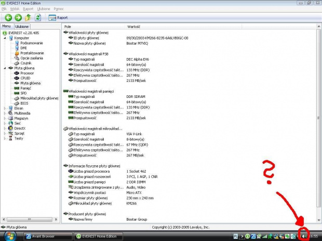Screen dimensions: 322x241
Task: Click the vertical scrollbar up arrow
Action: click(x=318, y=26)
